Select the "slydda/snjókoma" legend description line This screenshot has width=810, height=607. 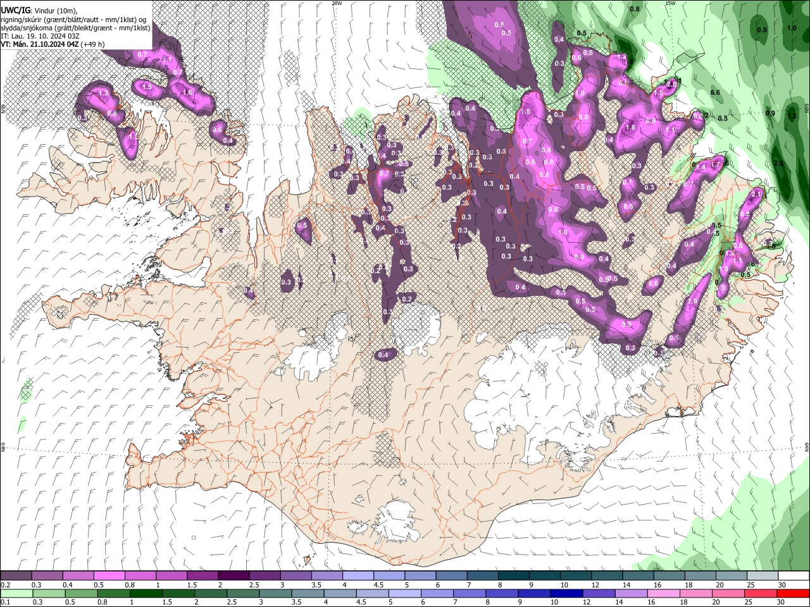click(75, 28)
